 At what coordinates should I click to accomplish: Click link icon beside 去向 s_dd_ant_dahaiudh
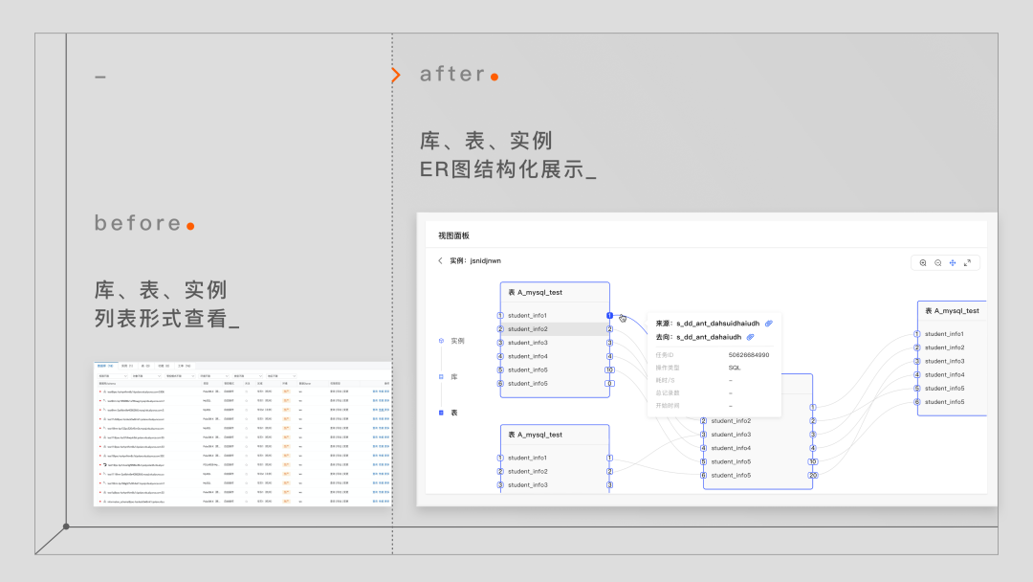click(x=751, y=338)
